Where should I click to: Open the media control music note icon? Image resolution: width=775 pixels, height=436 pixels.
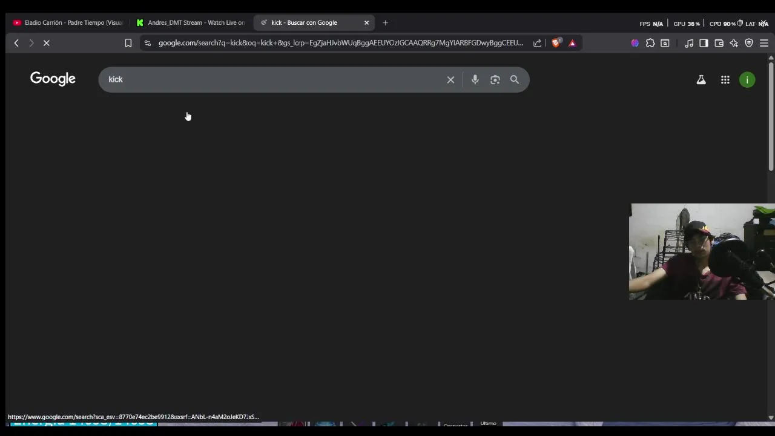pos(689,43)
